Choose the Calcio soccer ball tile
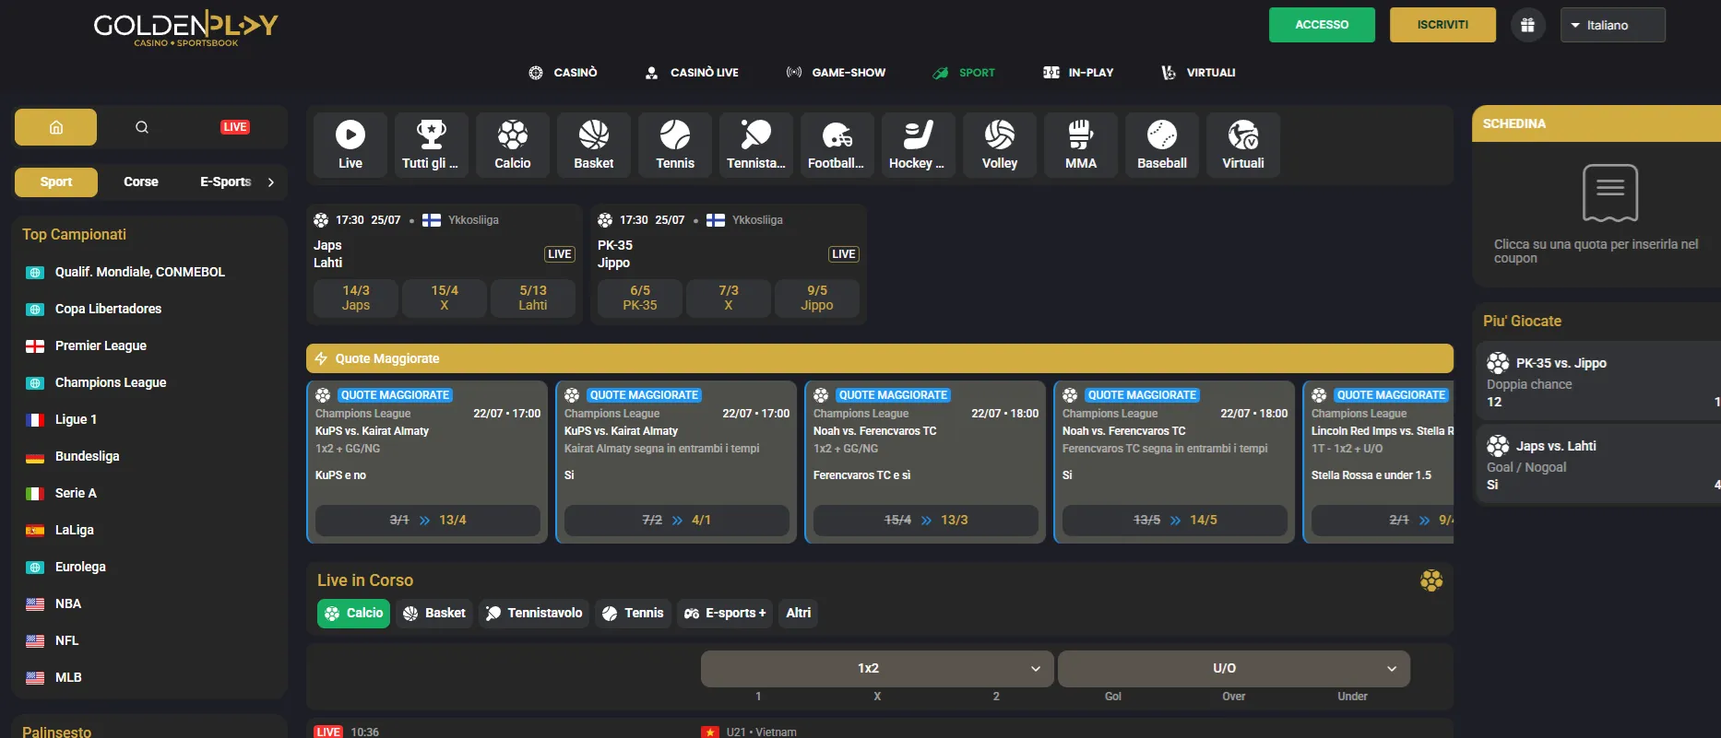Screen dimensions: 1721x738 coord(513,145)
